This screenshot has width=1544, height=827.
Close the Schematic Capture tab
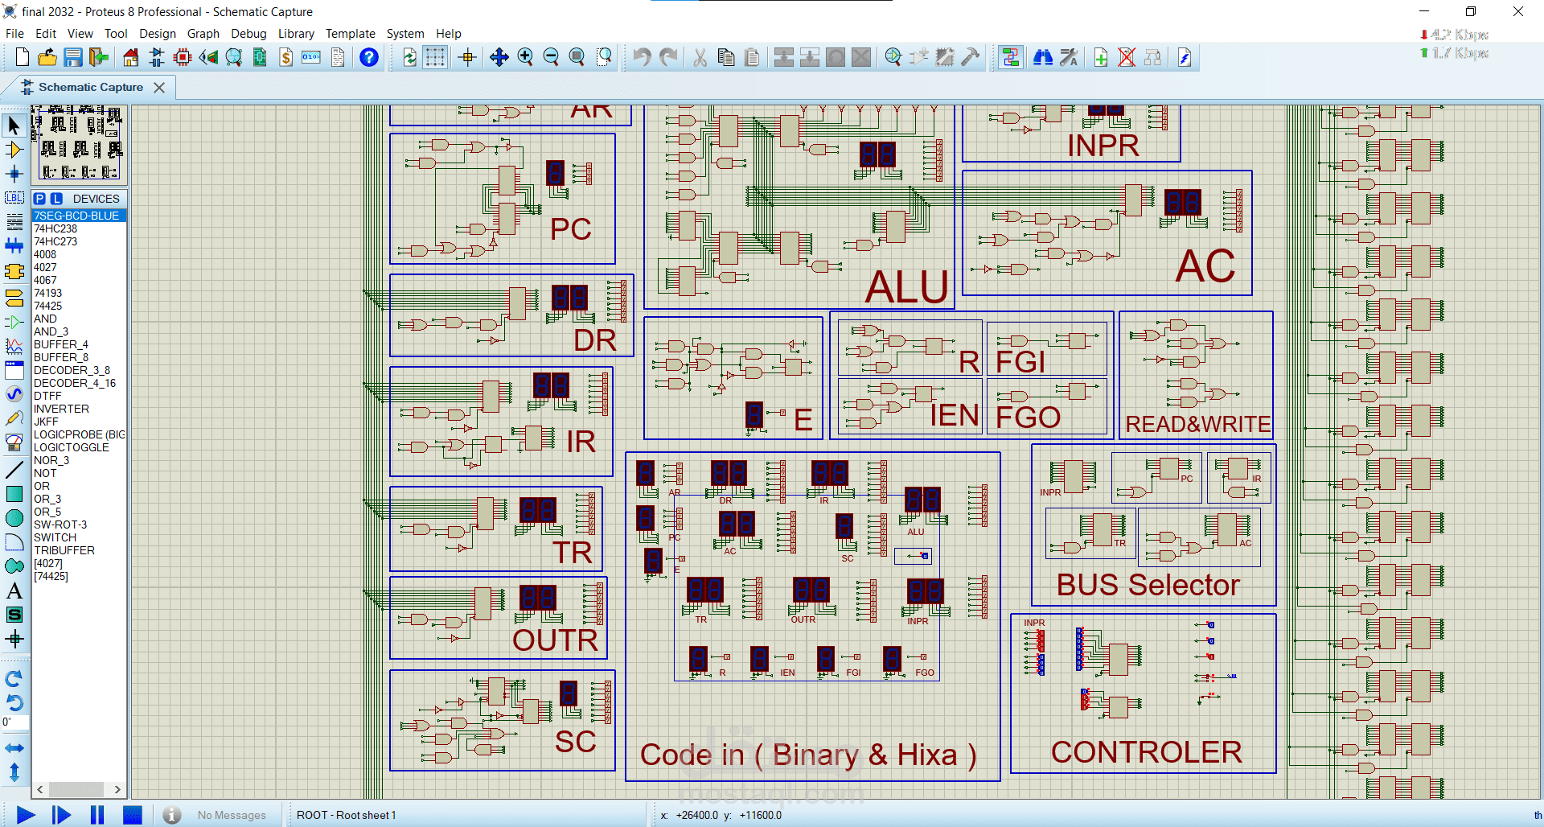159,87
